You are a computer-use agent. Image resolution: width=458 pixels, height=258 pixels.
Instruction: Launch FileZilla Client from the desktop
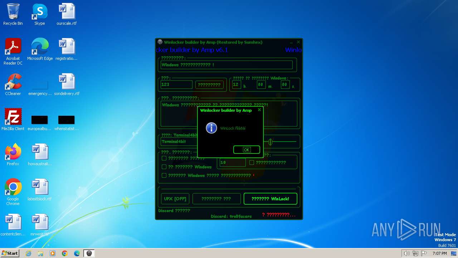pos(13,120)
